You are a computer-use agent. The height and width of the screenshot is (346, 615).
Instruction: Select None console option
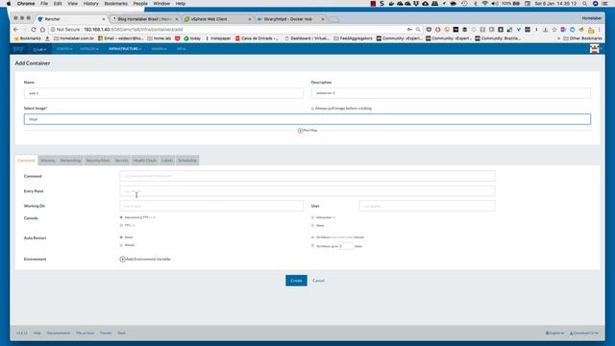(312, 226)
